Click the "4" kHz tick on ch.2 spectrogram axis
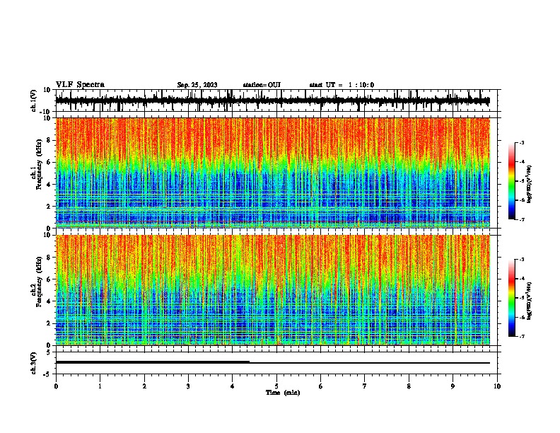 tap(49, 301)
